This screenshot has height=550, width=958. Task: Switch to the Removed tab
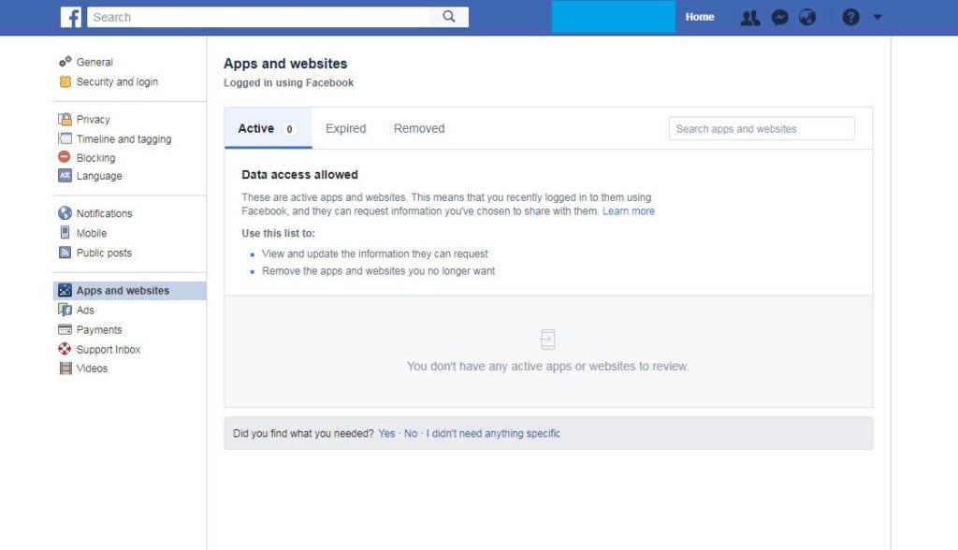pyautogui.click(x=418, y=129)
